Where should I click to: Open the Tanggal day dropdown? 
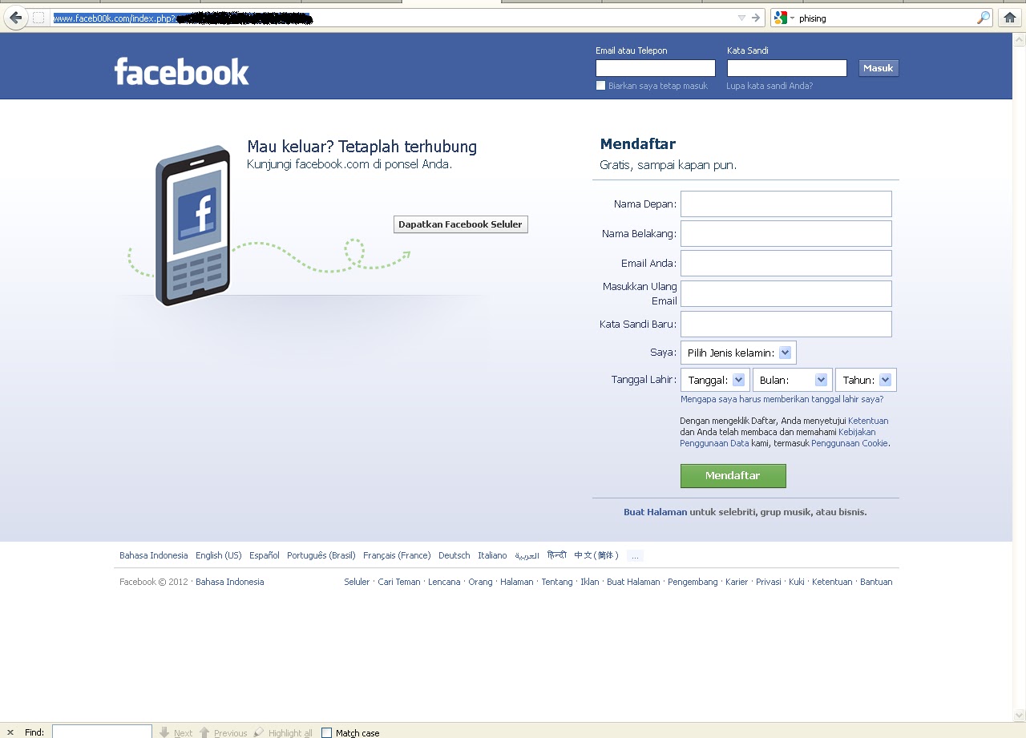[x=715, y=380]
